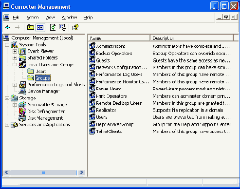
Task: Restore the inner console window
Action: pyautogui.click(x=226, y=17)
